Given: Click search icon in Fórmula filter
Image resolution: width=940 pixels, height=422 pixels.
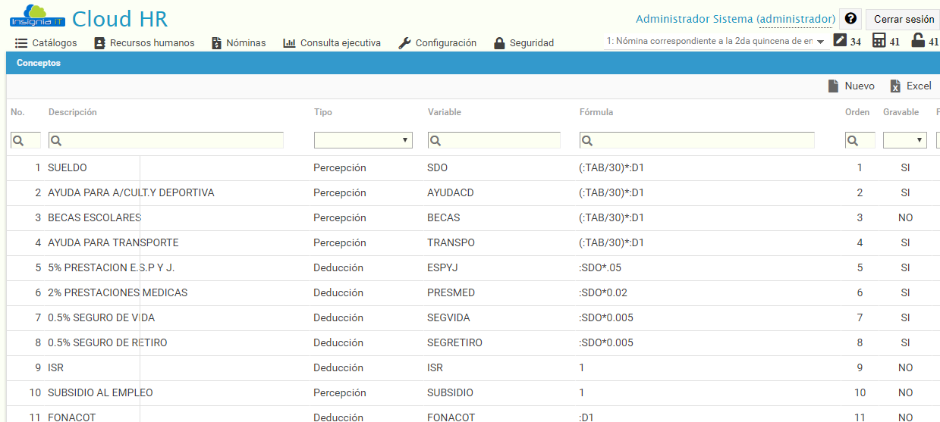Looking at the screenshot, I should (586, 140).
